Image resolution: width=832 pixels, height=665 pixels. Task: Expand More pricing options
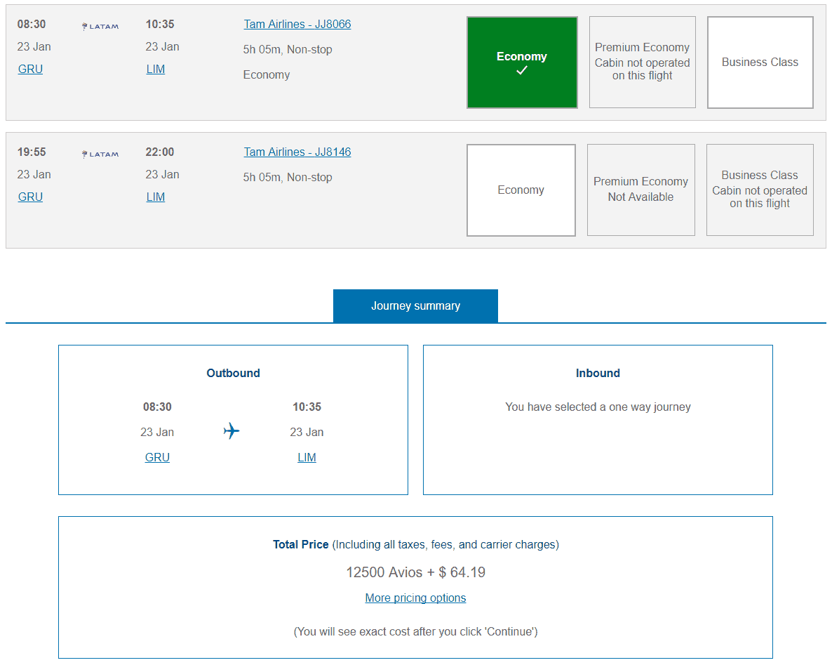pyautogui.click(x=415, y=598)
